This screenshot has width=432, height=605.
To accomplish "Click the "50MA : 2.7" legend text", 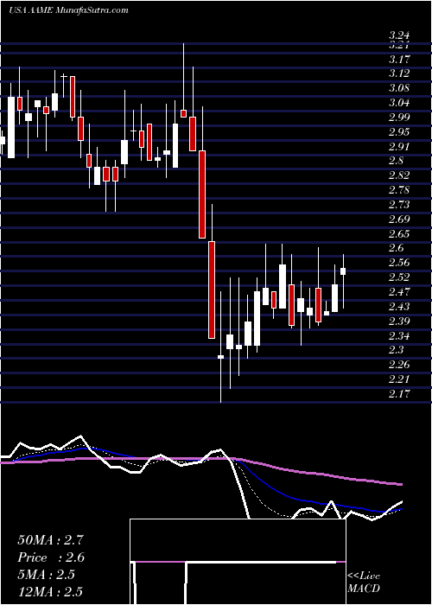I will (x=50, y=540).
